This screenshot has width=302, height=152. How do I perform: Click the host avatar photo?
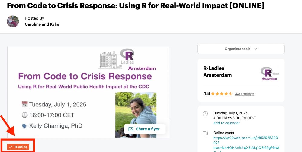pyautogui.click(x=13, y=21)
